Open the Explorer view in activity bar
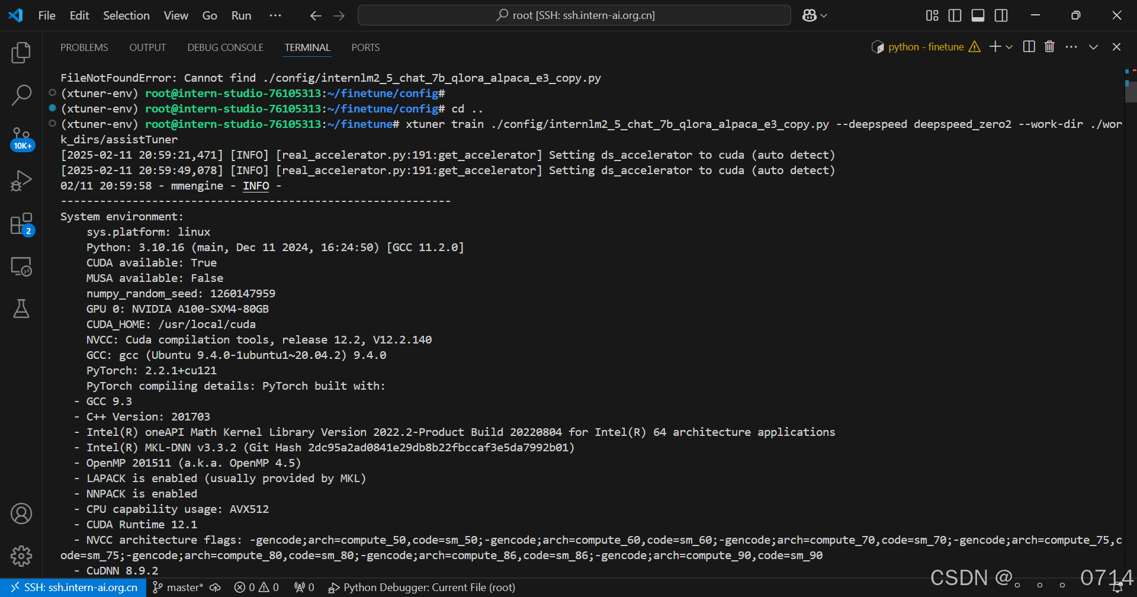The height and width of the screenshot is (597, 1137). 21,53
